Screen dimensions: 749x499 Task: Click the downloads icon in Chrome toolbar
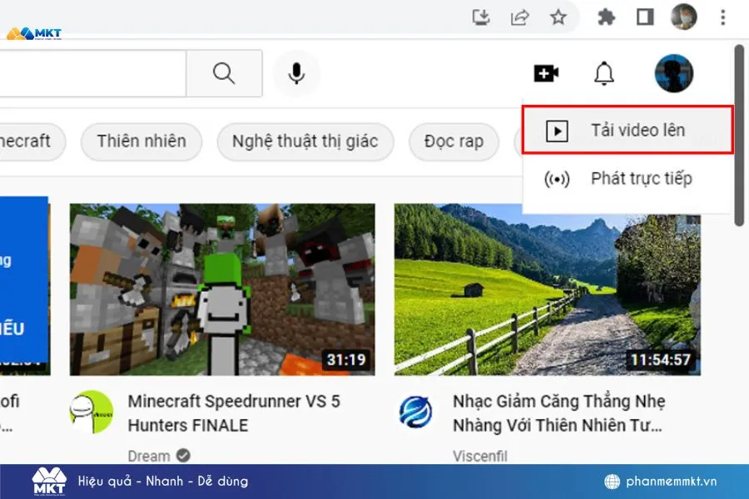pos(481,17)
